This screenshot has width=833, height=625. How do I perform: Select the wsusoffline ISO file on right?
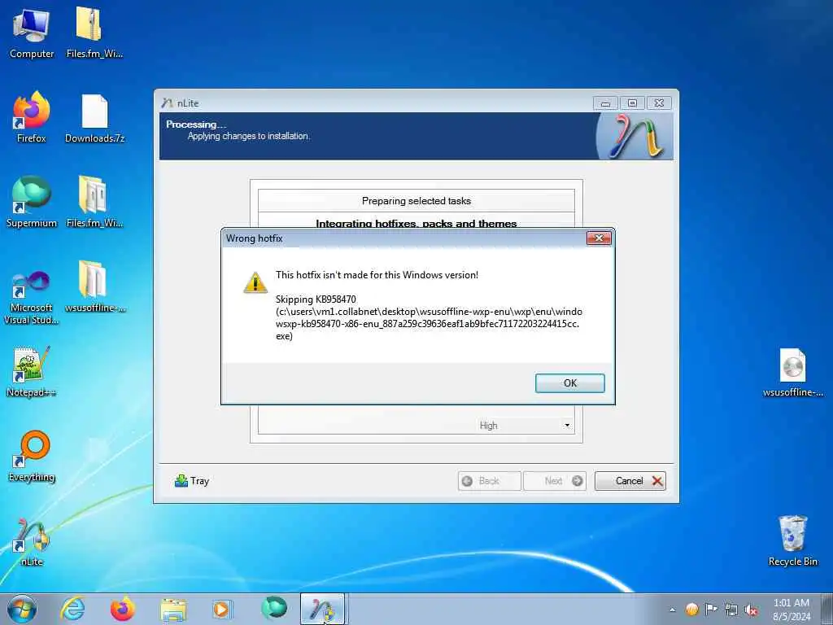792,371
